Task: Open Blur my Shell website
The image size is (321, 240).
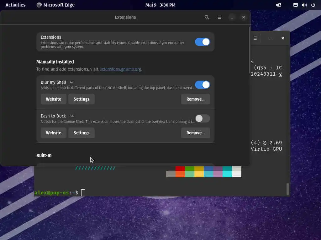Action: pyautogui.click(x=53, y=99)
